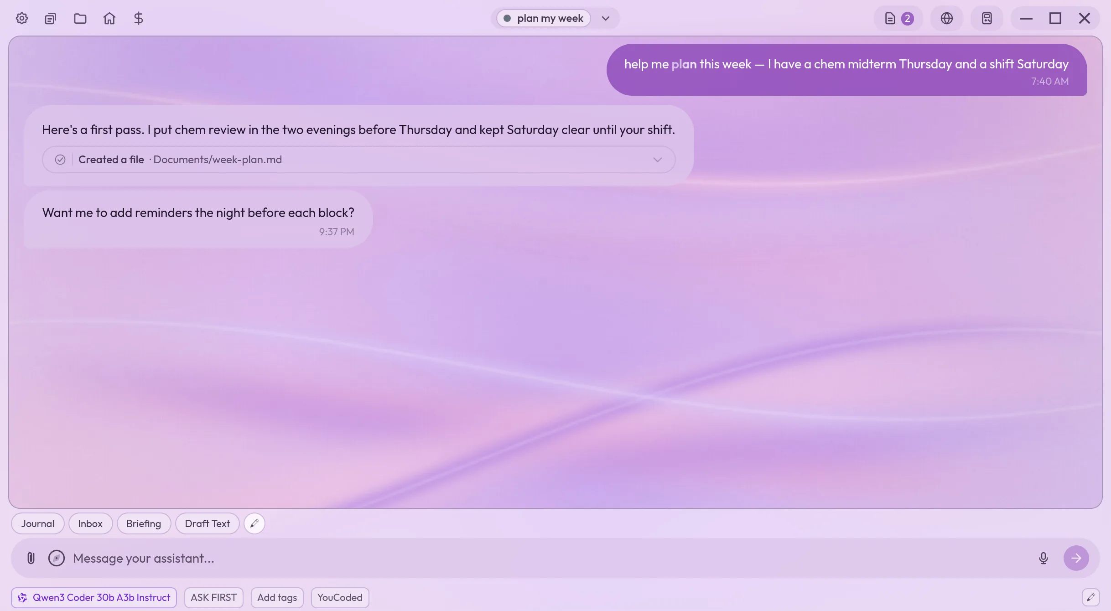Open documents icon with badge 2
Viewport: 1111px width, 611px height.
(898, 18)
